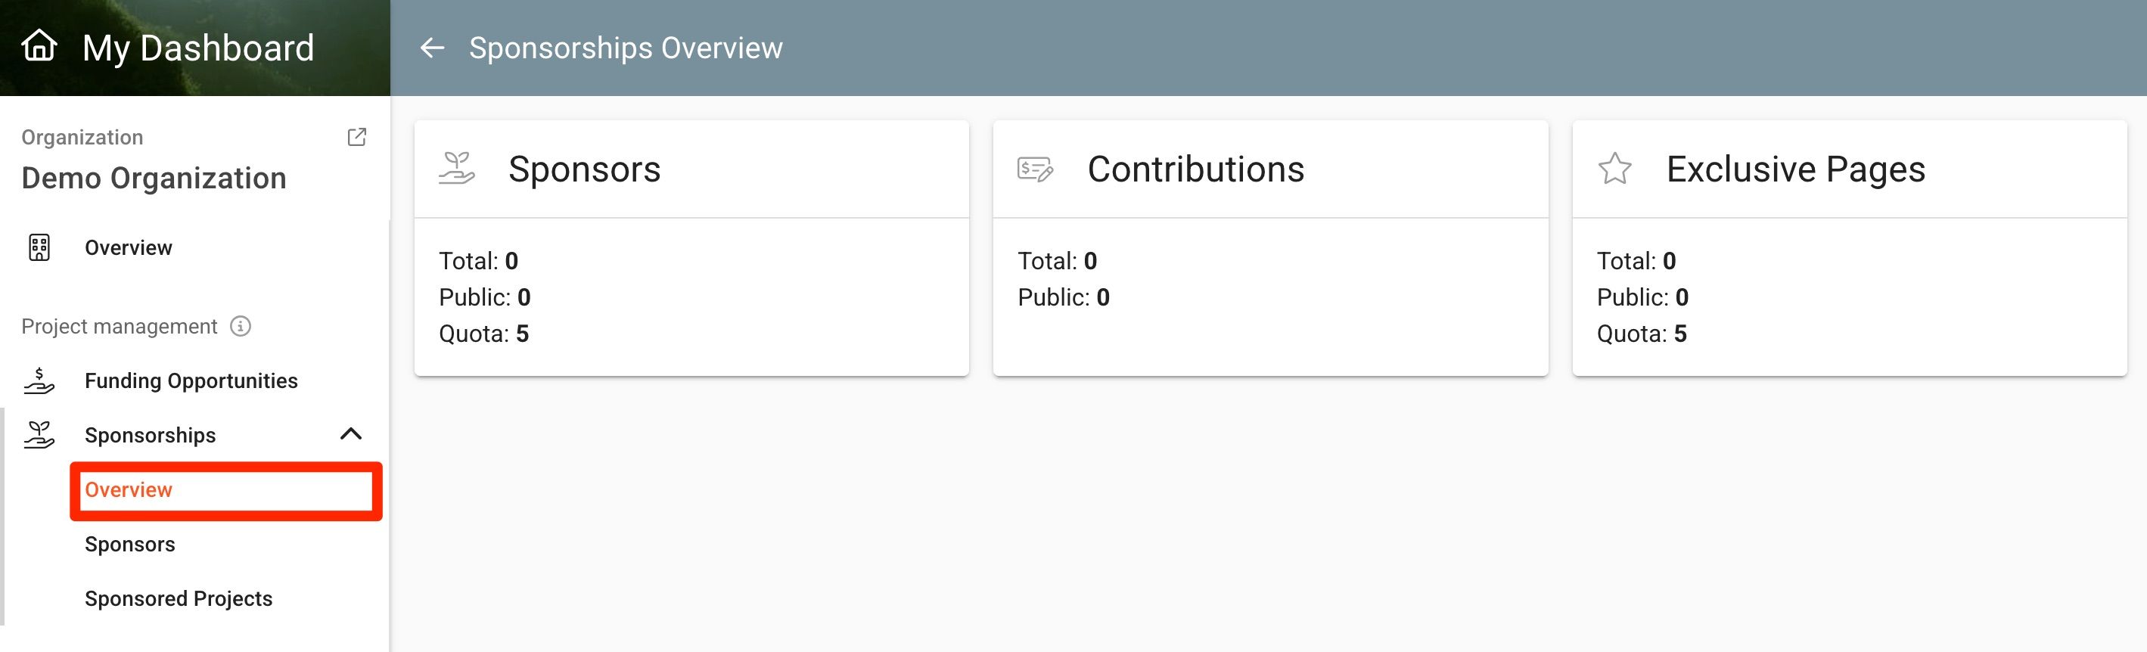This screenshot has height=652, width=2147.
Task: Collapse the Sponsorships menu chevron
Action: [351, 433]
